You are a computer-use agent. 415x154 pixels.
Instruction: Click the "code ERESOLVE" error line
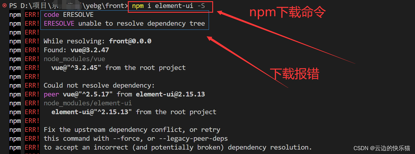point(69,15)
